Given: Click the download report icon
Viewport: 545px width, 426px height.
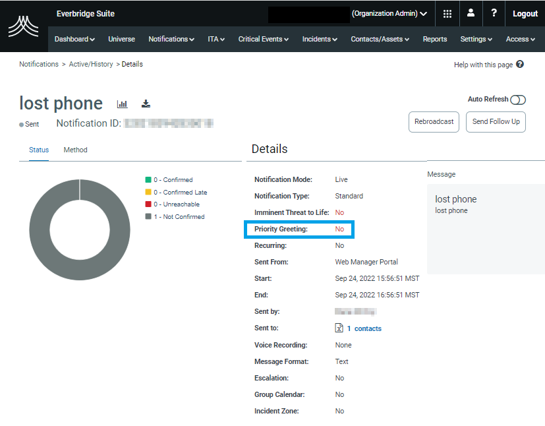Looking at the screenshot, I should tap(146, 104).
